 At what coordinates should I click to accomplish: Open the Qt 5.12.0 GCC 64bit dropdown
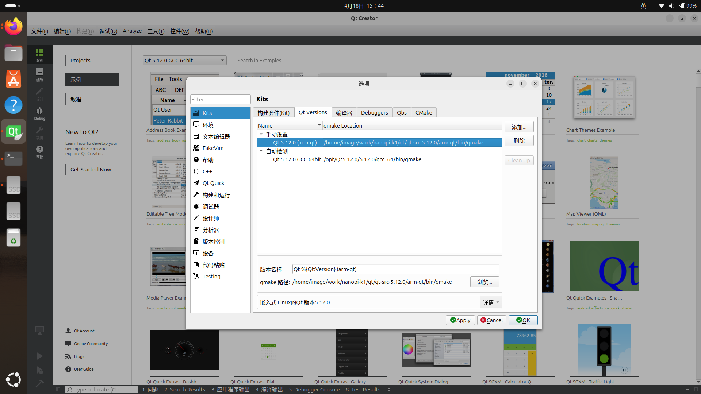tap(184, 61)
